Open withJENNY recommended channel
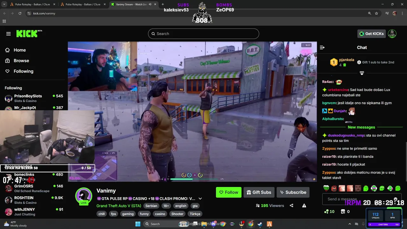The image size is (407, 229). click(34, 212)
